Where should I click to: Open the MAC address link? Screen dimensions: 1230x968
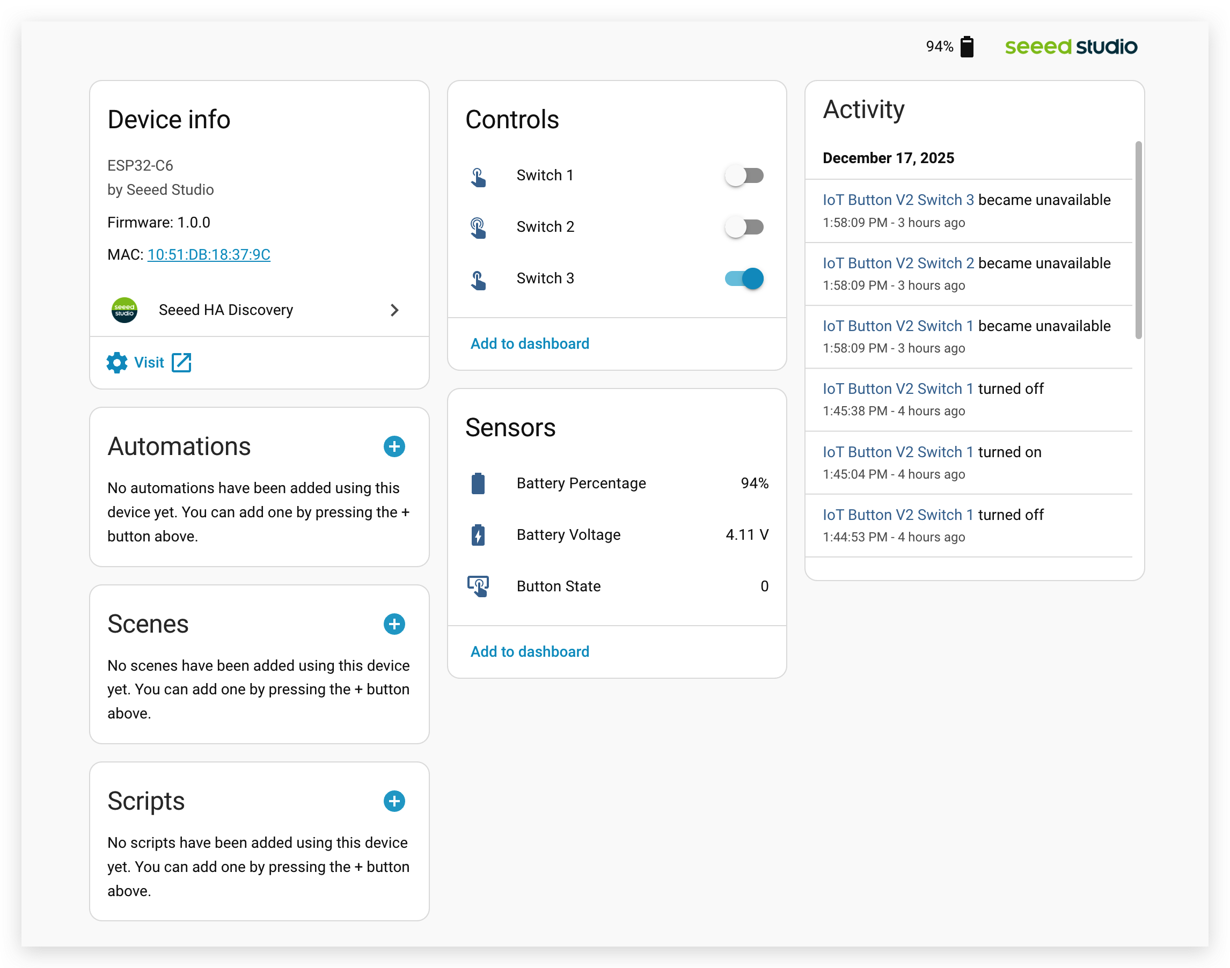pyautogui.click(x=209, y=254)
